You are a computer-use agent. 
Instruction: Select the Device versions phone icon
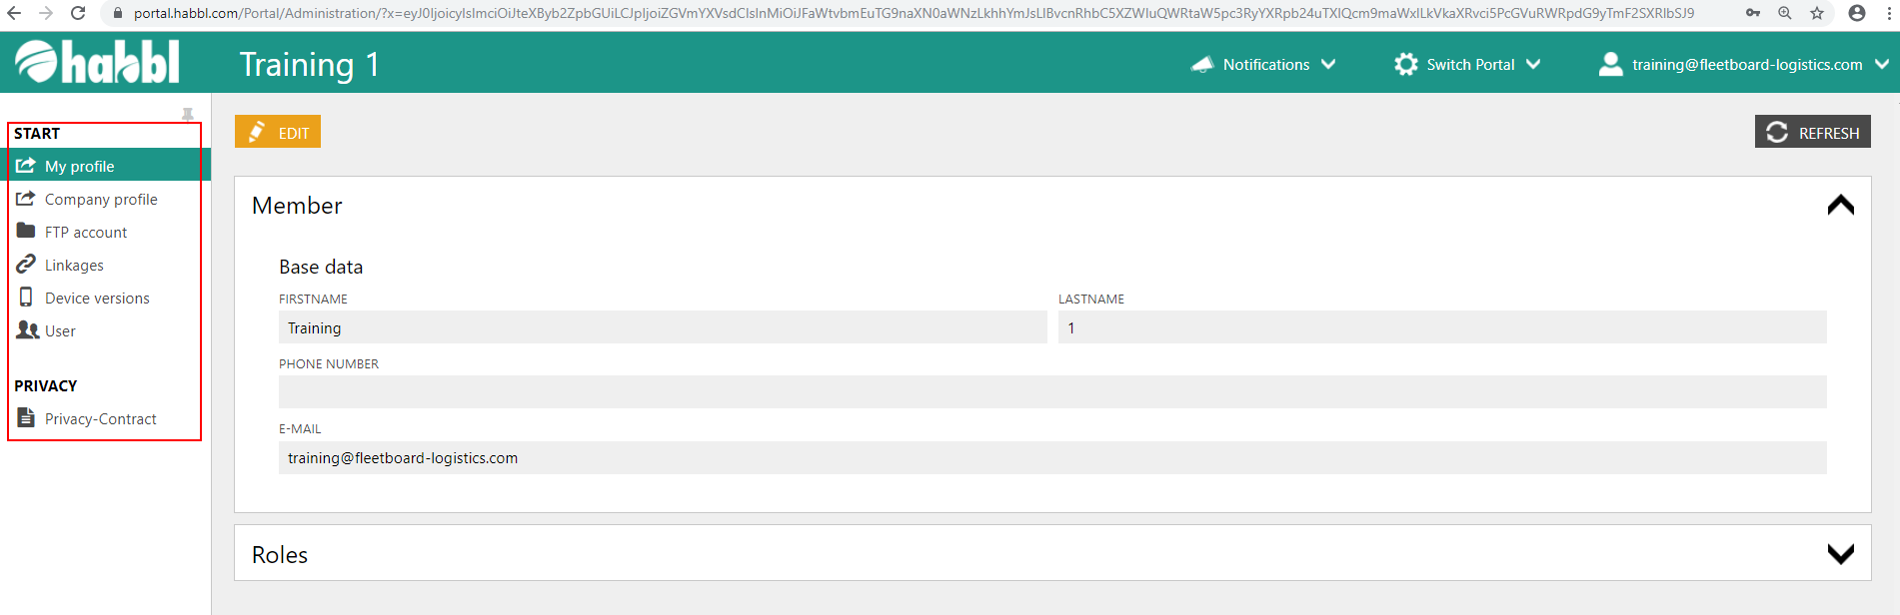pyautogui.click(x=26, y=298)
